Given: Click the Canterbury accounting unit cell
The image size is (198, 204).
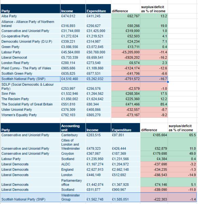Looking at the screenshot, I should [73, 135].
